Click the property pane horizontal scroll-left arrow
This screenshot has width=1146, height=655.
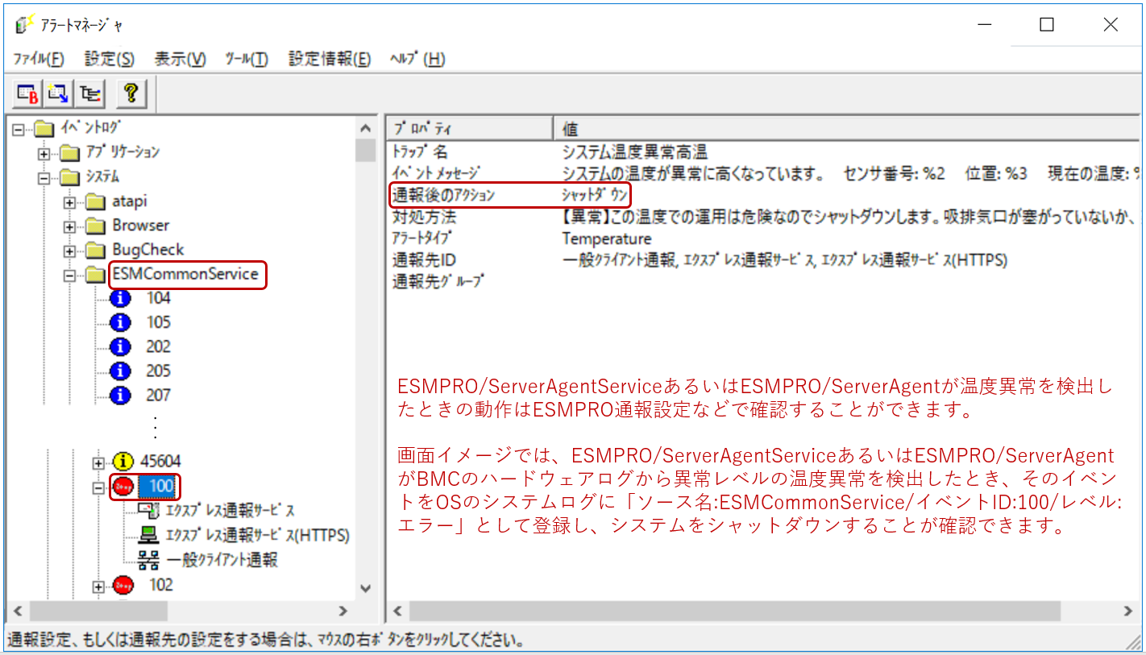coord(399,611)
